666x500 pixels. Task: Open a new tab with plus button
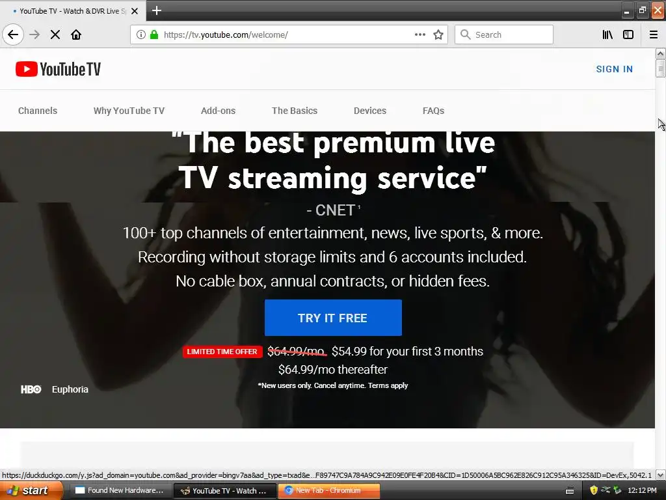click(x=157, y=10)
